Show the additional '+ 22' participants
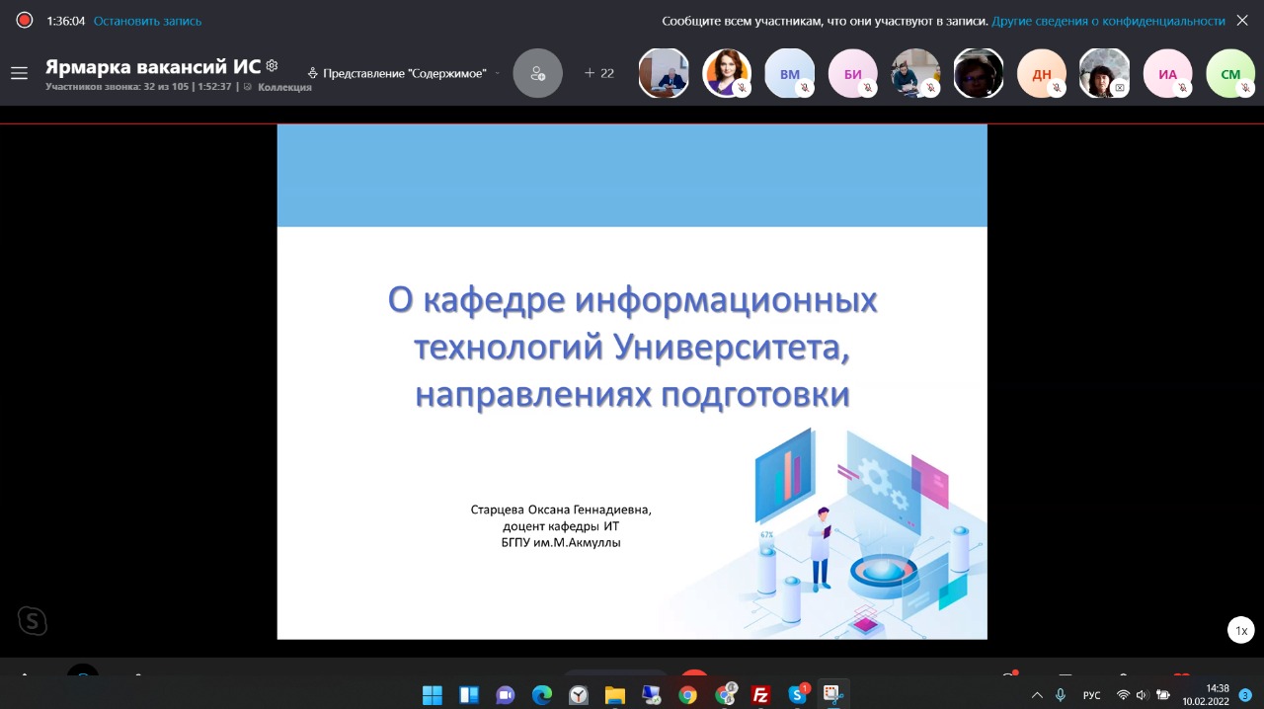Image resolution: width=1264 pixels, height=709 pixels. [x=599, y=73]
